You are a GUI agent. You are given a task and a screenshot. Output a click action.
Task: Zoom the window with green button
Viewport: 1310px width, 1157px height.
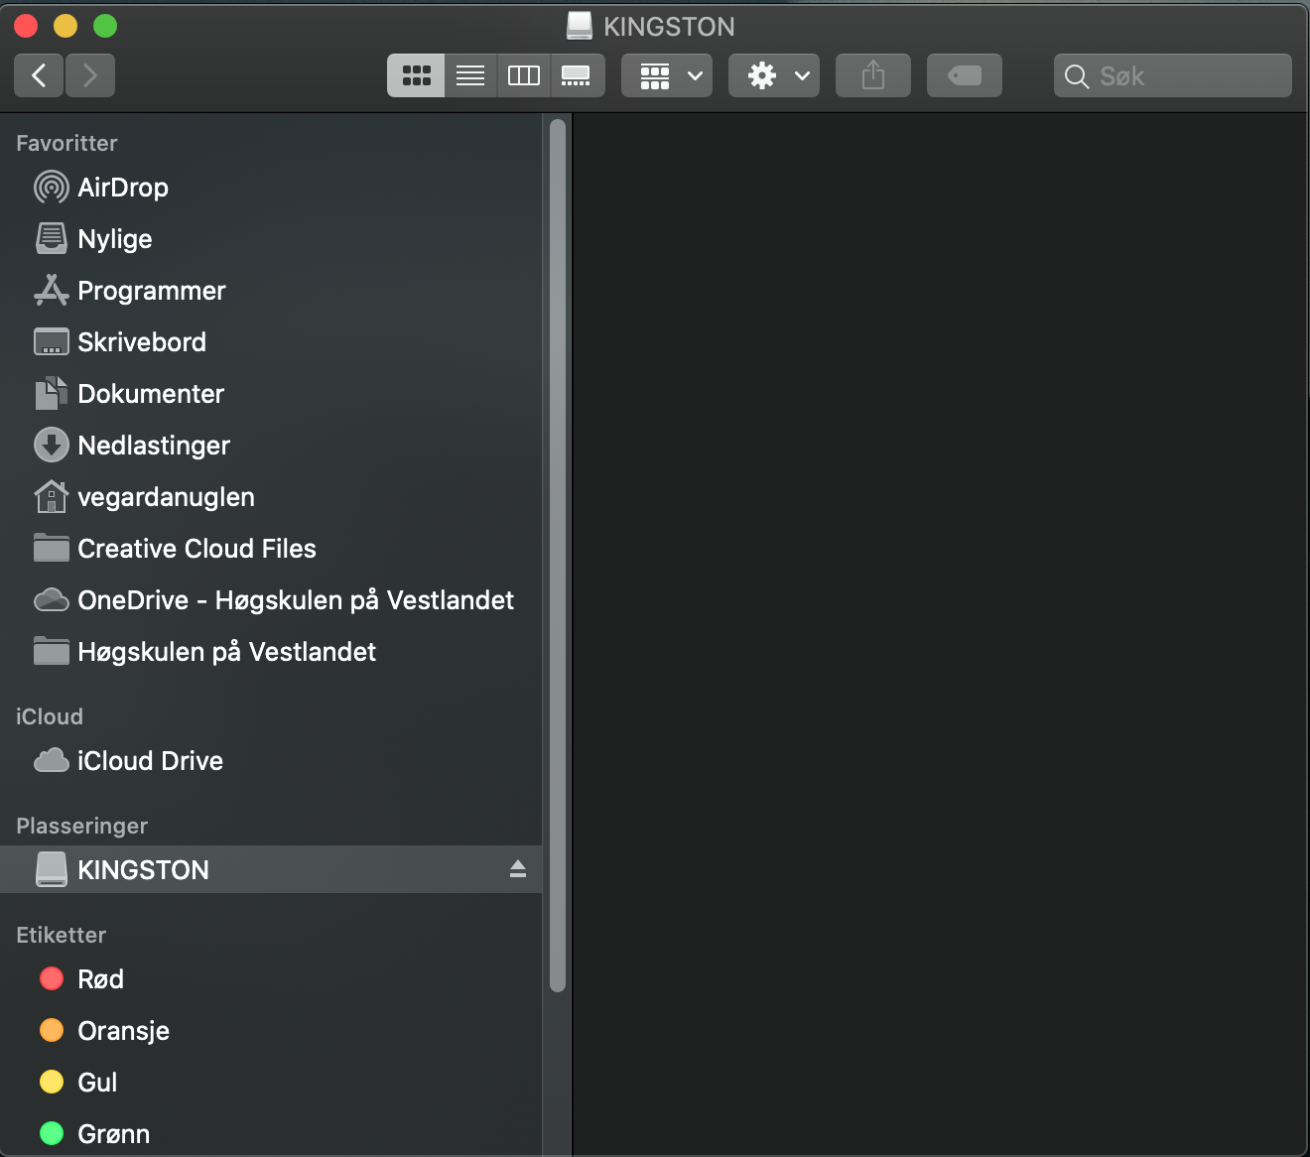(105, 26)
